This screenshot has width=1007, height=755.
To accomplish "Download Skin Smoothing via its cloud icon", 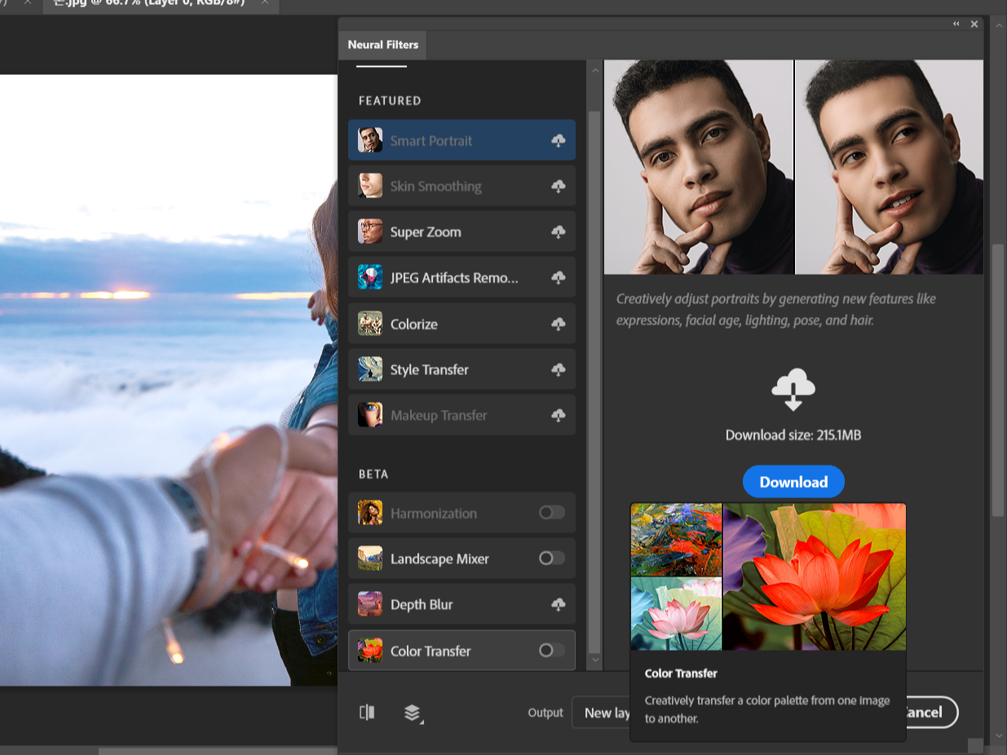I will (559, 187).
